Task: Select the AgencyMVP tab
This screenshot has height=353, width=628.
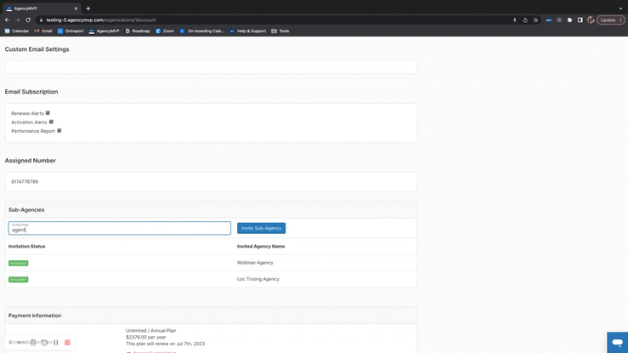Action: point(40,9)
